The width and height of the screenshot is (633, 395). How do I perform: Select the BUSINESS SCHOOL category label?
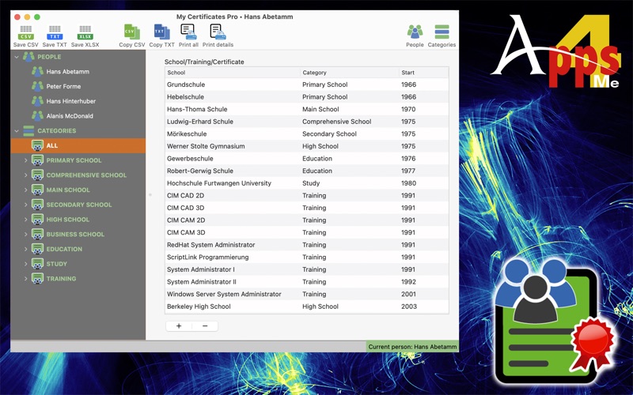click(75, 234)
